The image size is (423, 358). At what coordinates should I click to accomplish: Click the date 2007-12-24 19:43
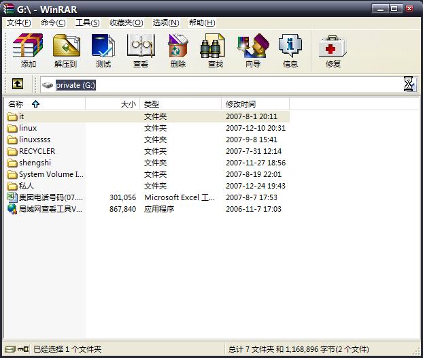[x=256, y=186]
